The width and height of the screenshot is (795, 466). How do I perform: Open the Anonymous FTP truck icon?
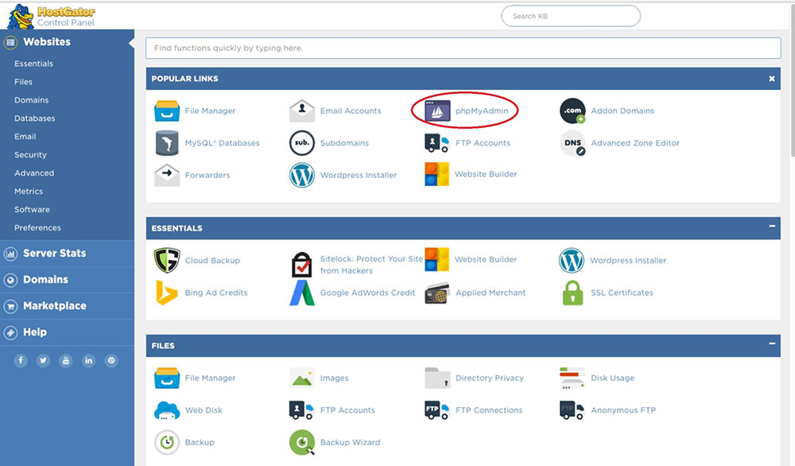(x=572, y=410)
